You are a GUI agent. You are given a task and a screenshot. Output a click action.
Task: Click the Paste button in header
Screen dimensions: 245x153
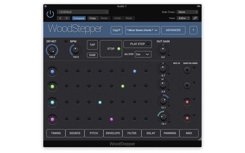click(x=104, y=18)
